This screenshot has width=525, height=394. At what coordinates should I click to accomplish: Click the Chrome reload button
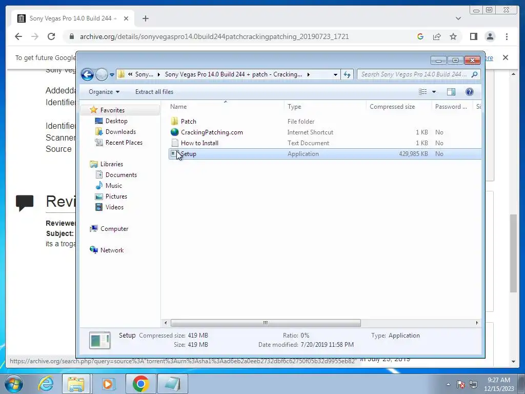click(x=51, y=36)
